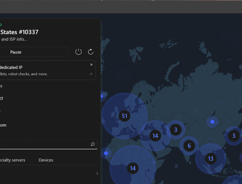Focus the server search field
This screenshot has width=242, height=184.
pos(45,144)
